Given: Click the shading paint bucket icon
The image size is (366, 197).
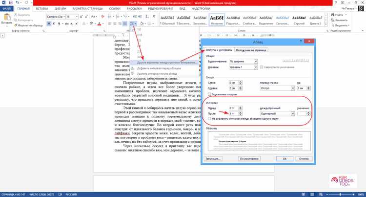Looking at the screenshot, I should click(x=142, y=23).
